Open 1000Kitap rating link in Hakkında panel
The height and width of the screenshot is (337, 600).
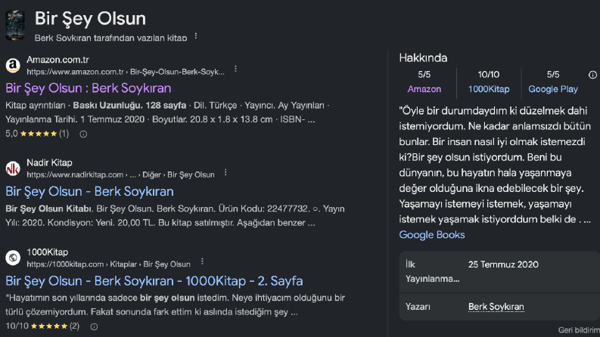point(489,89)
